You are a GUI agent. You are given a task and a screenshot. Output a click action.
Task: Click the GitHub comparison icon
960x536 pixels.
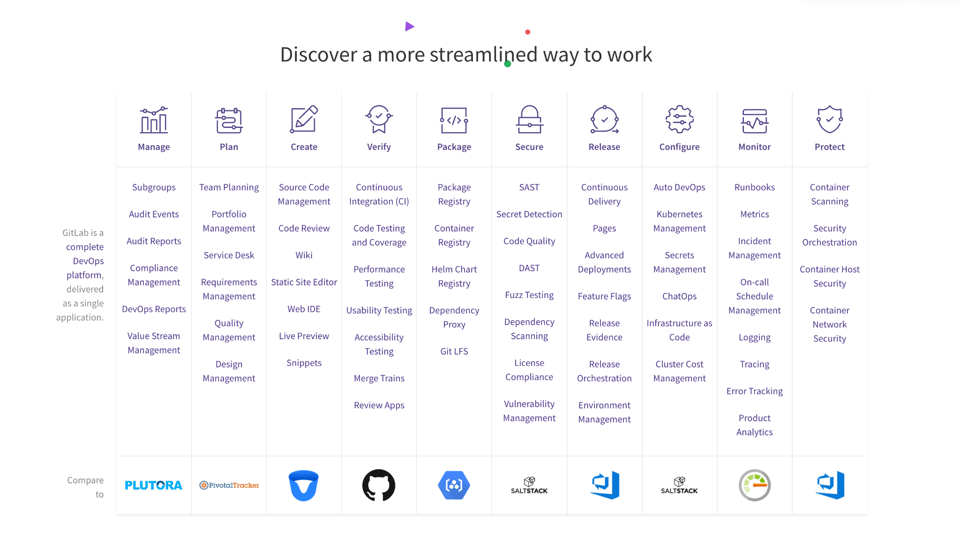(x=379, y=485)
